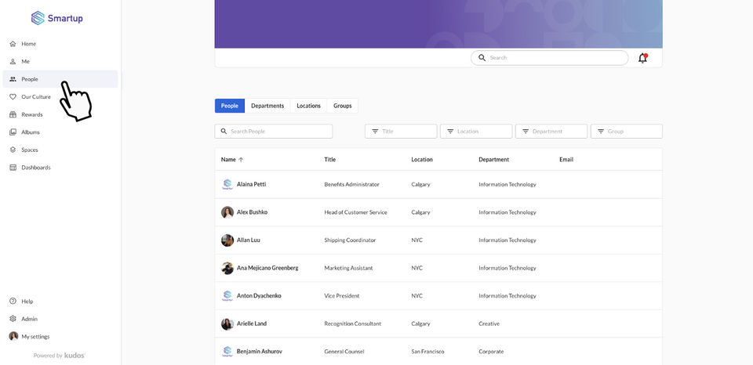
Task: Click the Location column header
Action: [422, 160]
